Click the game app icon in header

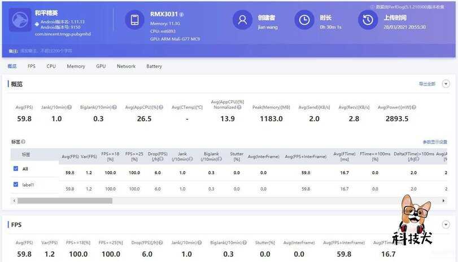pyautogui.click(x=20, y=20)
